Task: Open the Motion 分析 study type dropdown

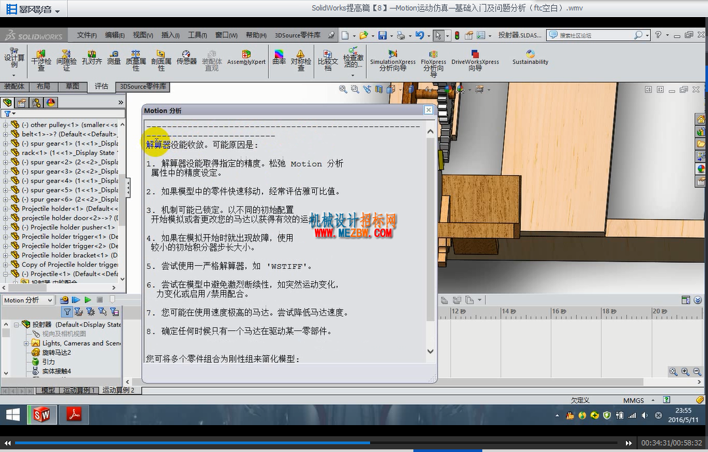Action: click(28, 300)
